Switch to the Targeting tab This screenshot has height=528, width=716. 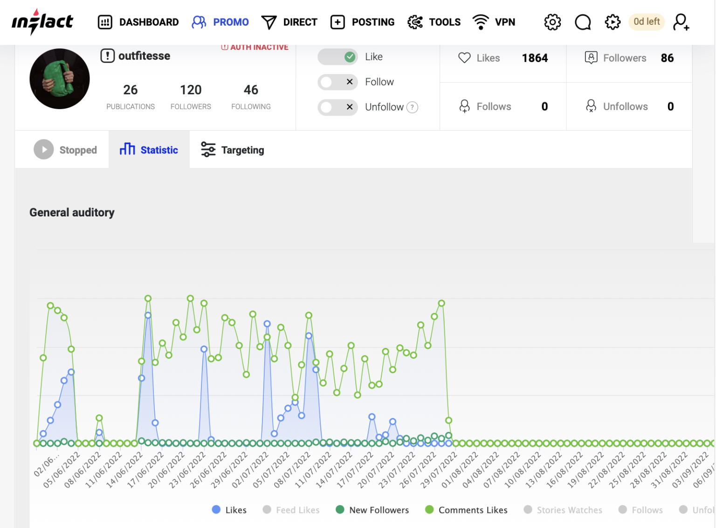click(233, 150)
